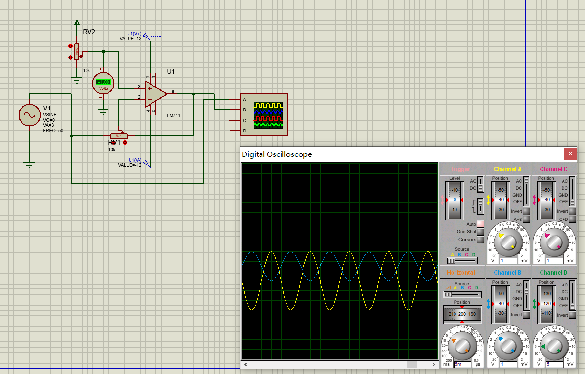Click the Channel A Position thumbwheel
Screen dimensions: 585x374
pos(500,200)
